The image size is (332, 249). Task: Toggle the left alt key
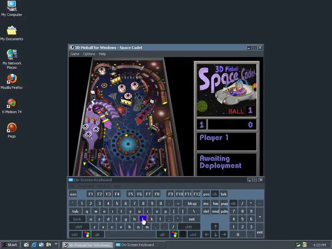pos(97,235)
